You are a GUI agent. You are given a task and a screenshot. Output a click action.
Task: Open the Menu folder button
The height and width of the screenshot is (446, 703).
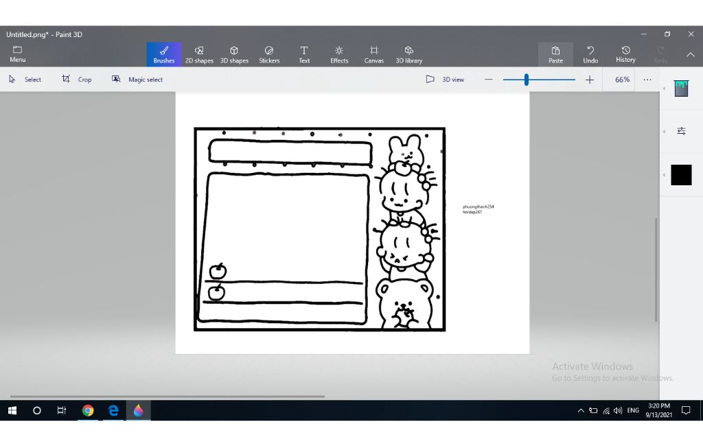[x=17, y=54]
